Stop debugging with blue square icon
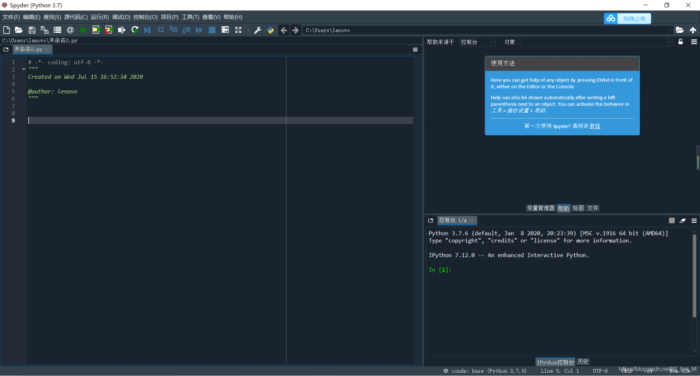The image size is (700, 376). [x=212, y=30]
